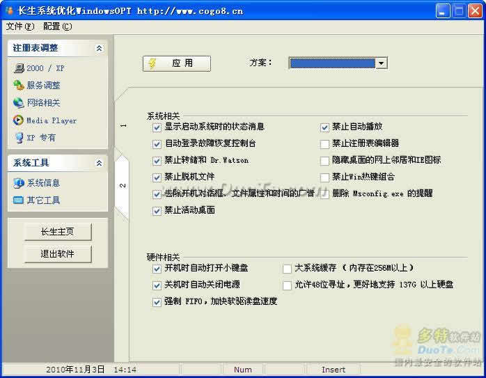This screenshot has width=486, height=378.
Task: Click the Insert status bar indicator
Action: tap(334, 370)
